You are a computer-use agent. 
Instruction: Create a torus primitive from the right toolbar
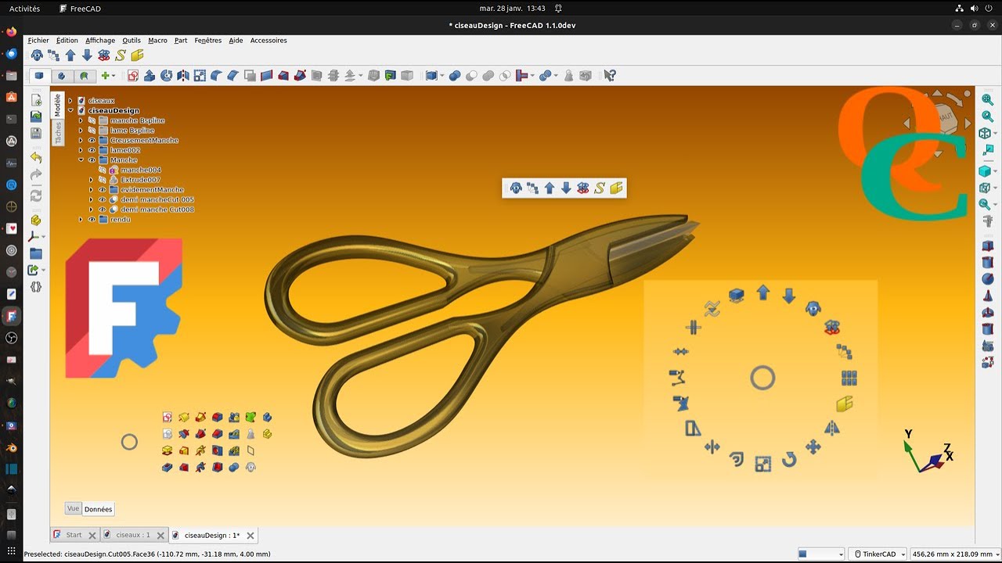click(x=987, y=312)
